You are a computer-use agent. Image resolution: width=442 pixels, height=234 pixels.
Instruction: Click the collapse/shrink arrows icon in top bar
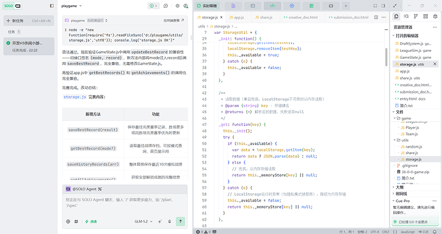click(395, 6)
